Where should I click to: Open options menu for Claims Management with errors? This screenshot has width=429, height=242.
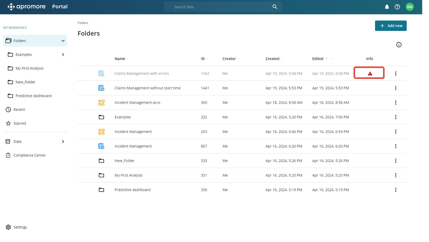click(x=396, y=74)
